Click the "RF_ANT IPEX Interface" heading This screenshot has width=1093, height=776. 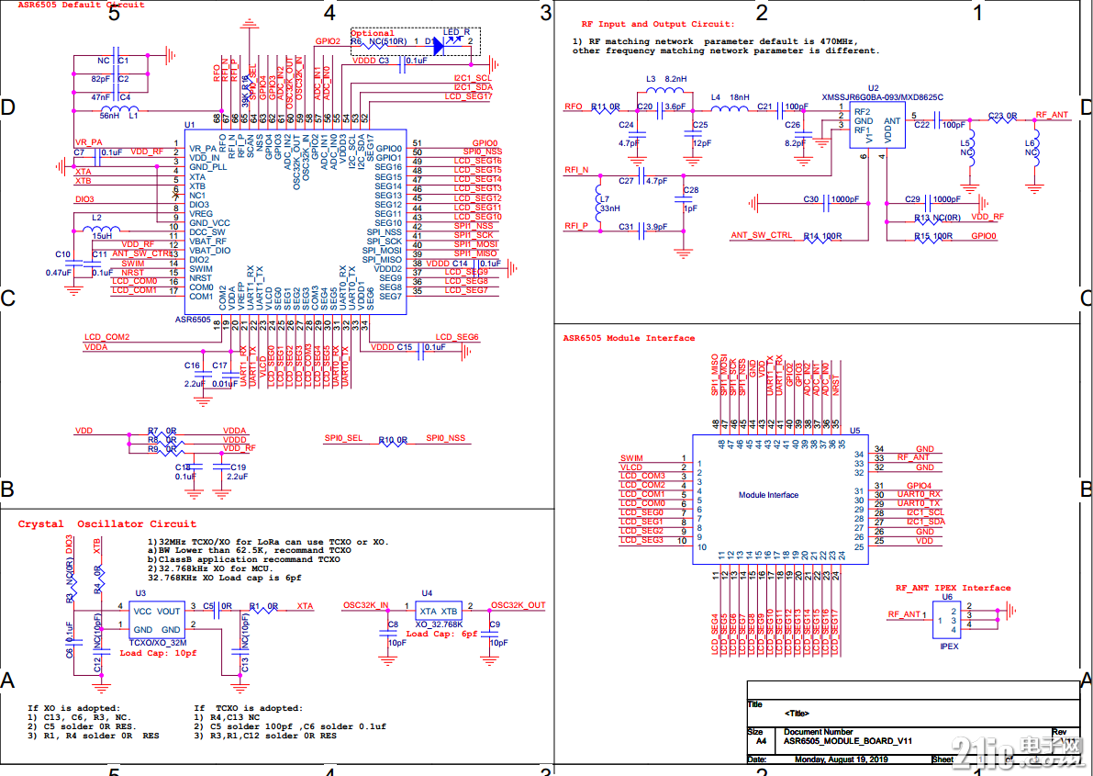pos(953,589)
